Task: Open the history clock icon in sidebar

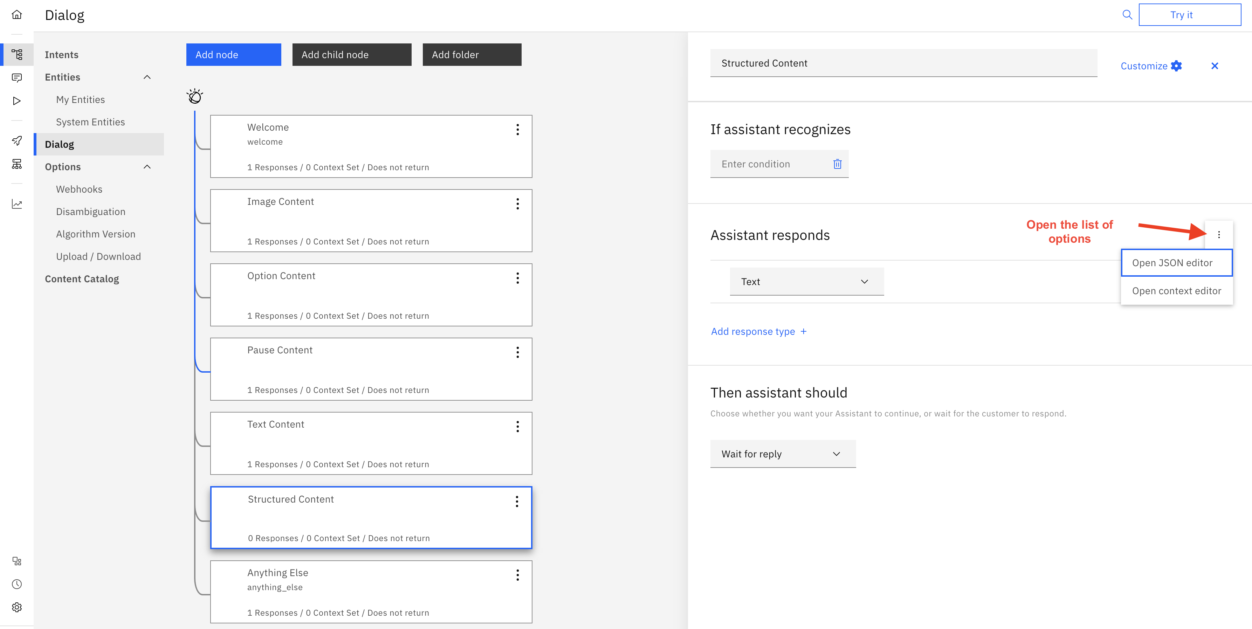Action: [x=16, y=584]
